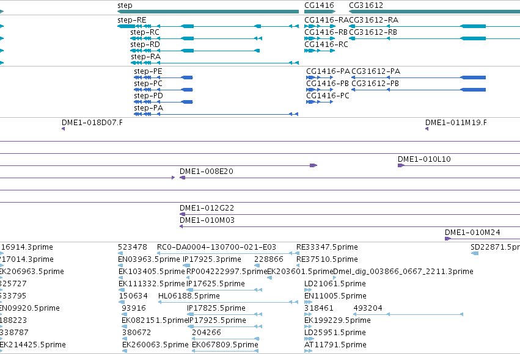Viewport: 520px width, 354px height.
Task: Select the step-PC protein feature
Action: [x=163, y=90]
